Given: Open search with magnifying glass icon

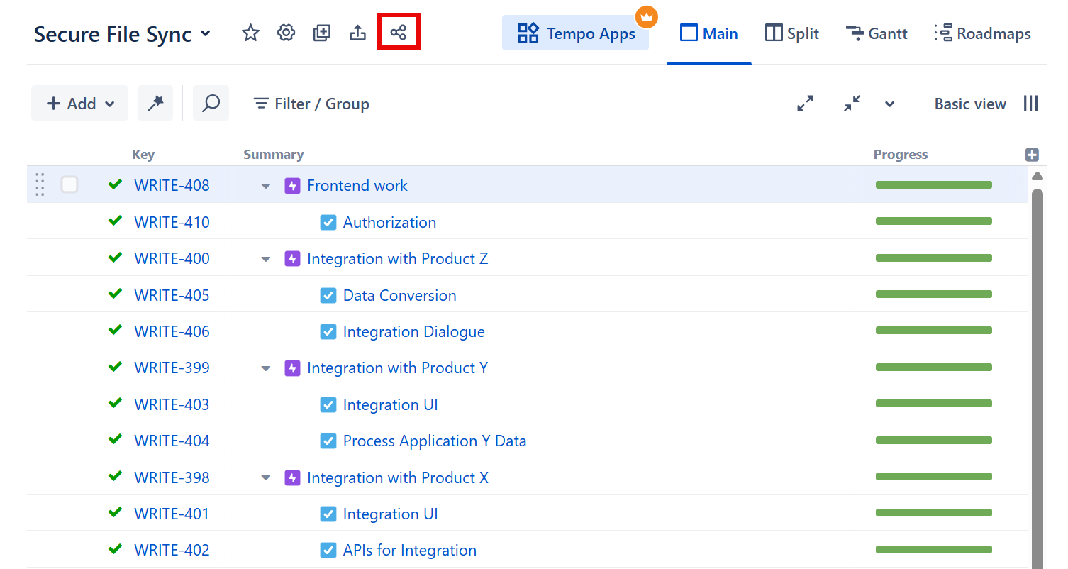Looking at the screenshot, I should pyautogui.click(x=211, y=104).
